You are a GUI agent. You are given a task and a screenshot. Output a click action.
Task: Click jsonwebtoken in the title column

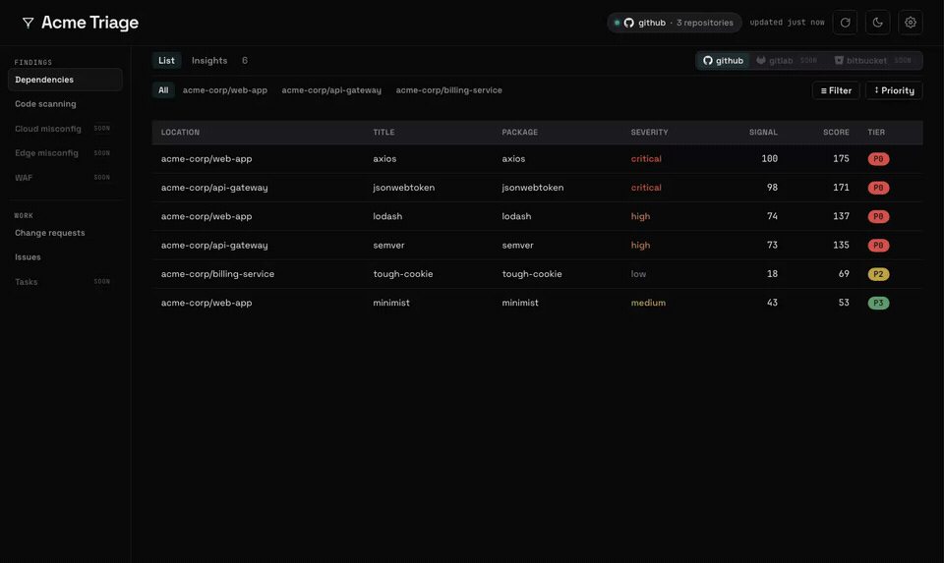click(403, 188)
